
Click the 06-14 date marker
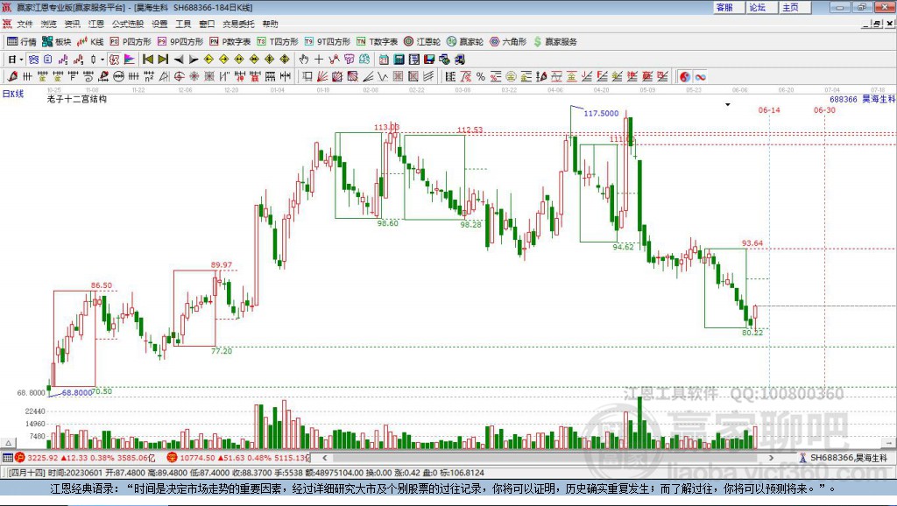tap(769, 109)
